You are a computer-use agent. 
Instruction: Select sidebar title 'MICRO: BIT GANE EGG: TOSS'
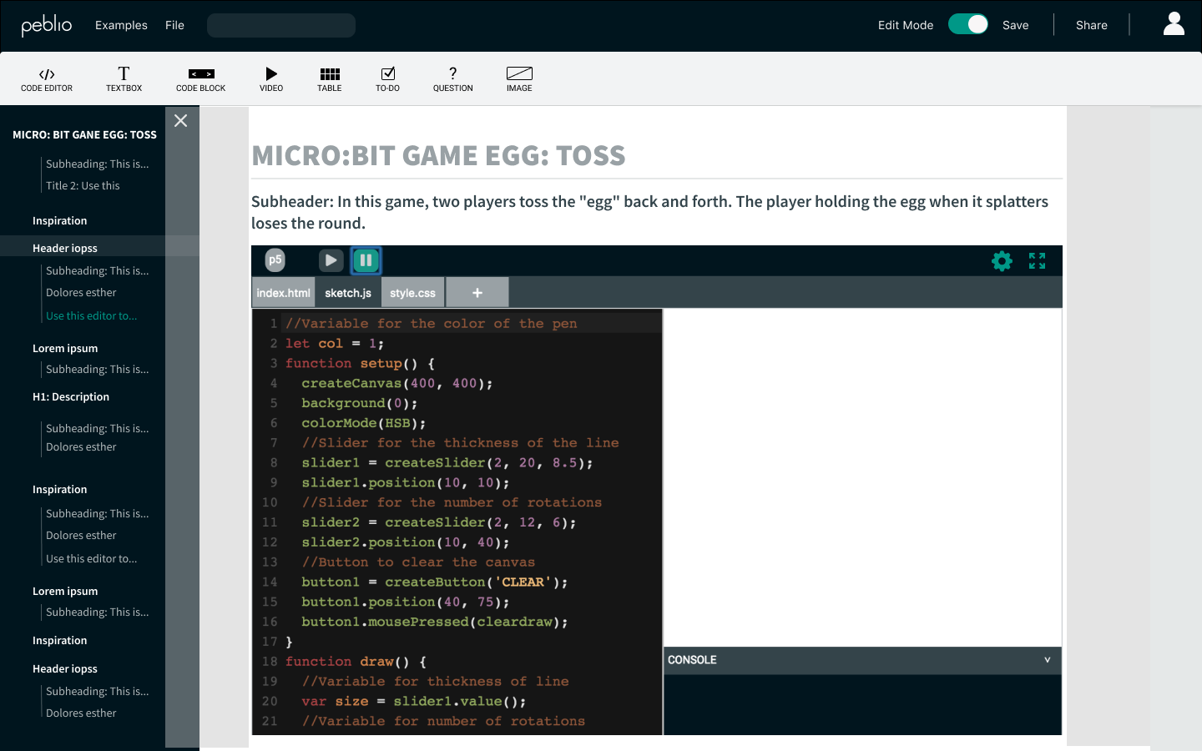[84, 134]
